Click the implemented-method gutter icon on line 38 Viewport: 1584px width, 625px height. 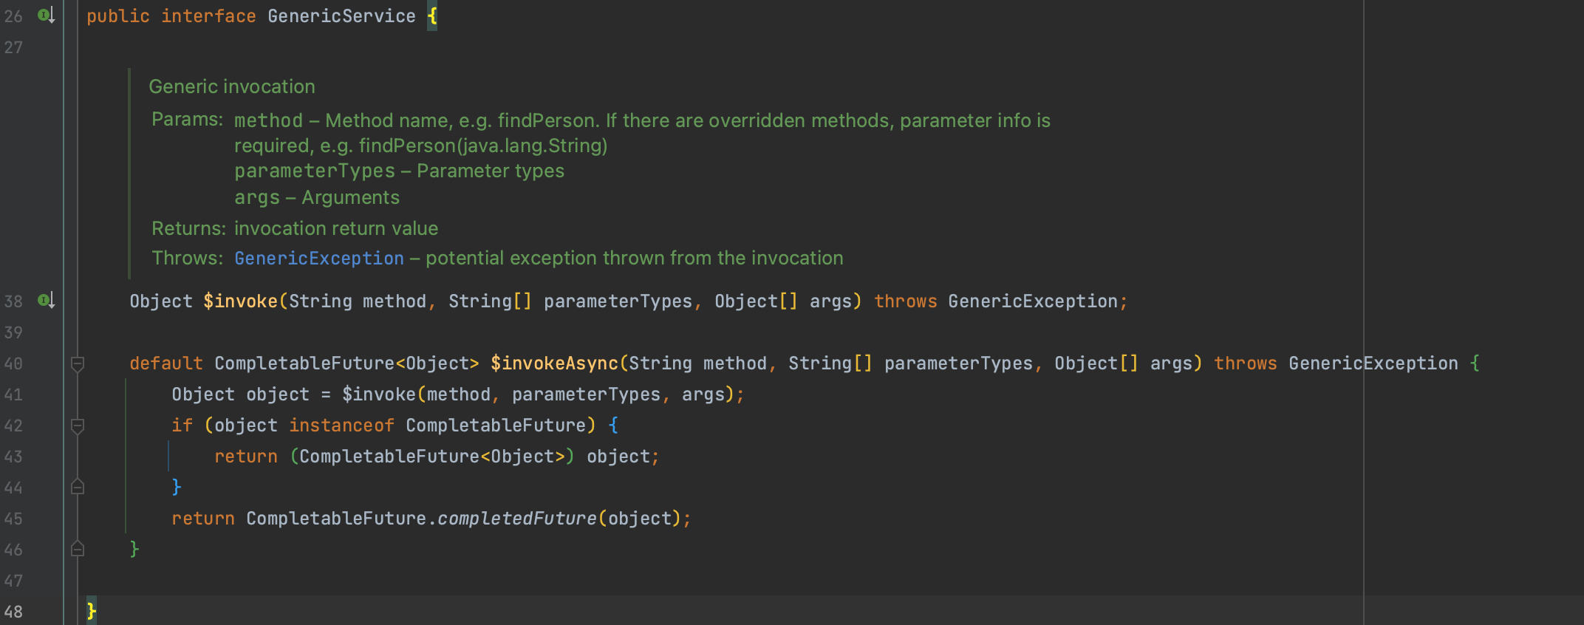tap(47, 300)
